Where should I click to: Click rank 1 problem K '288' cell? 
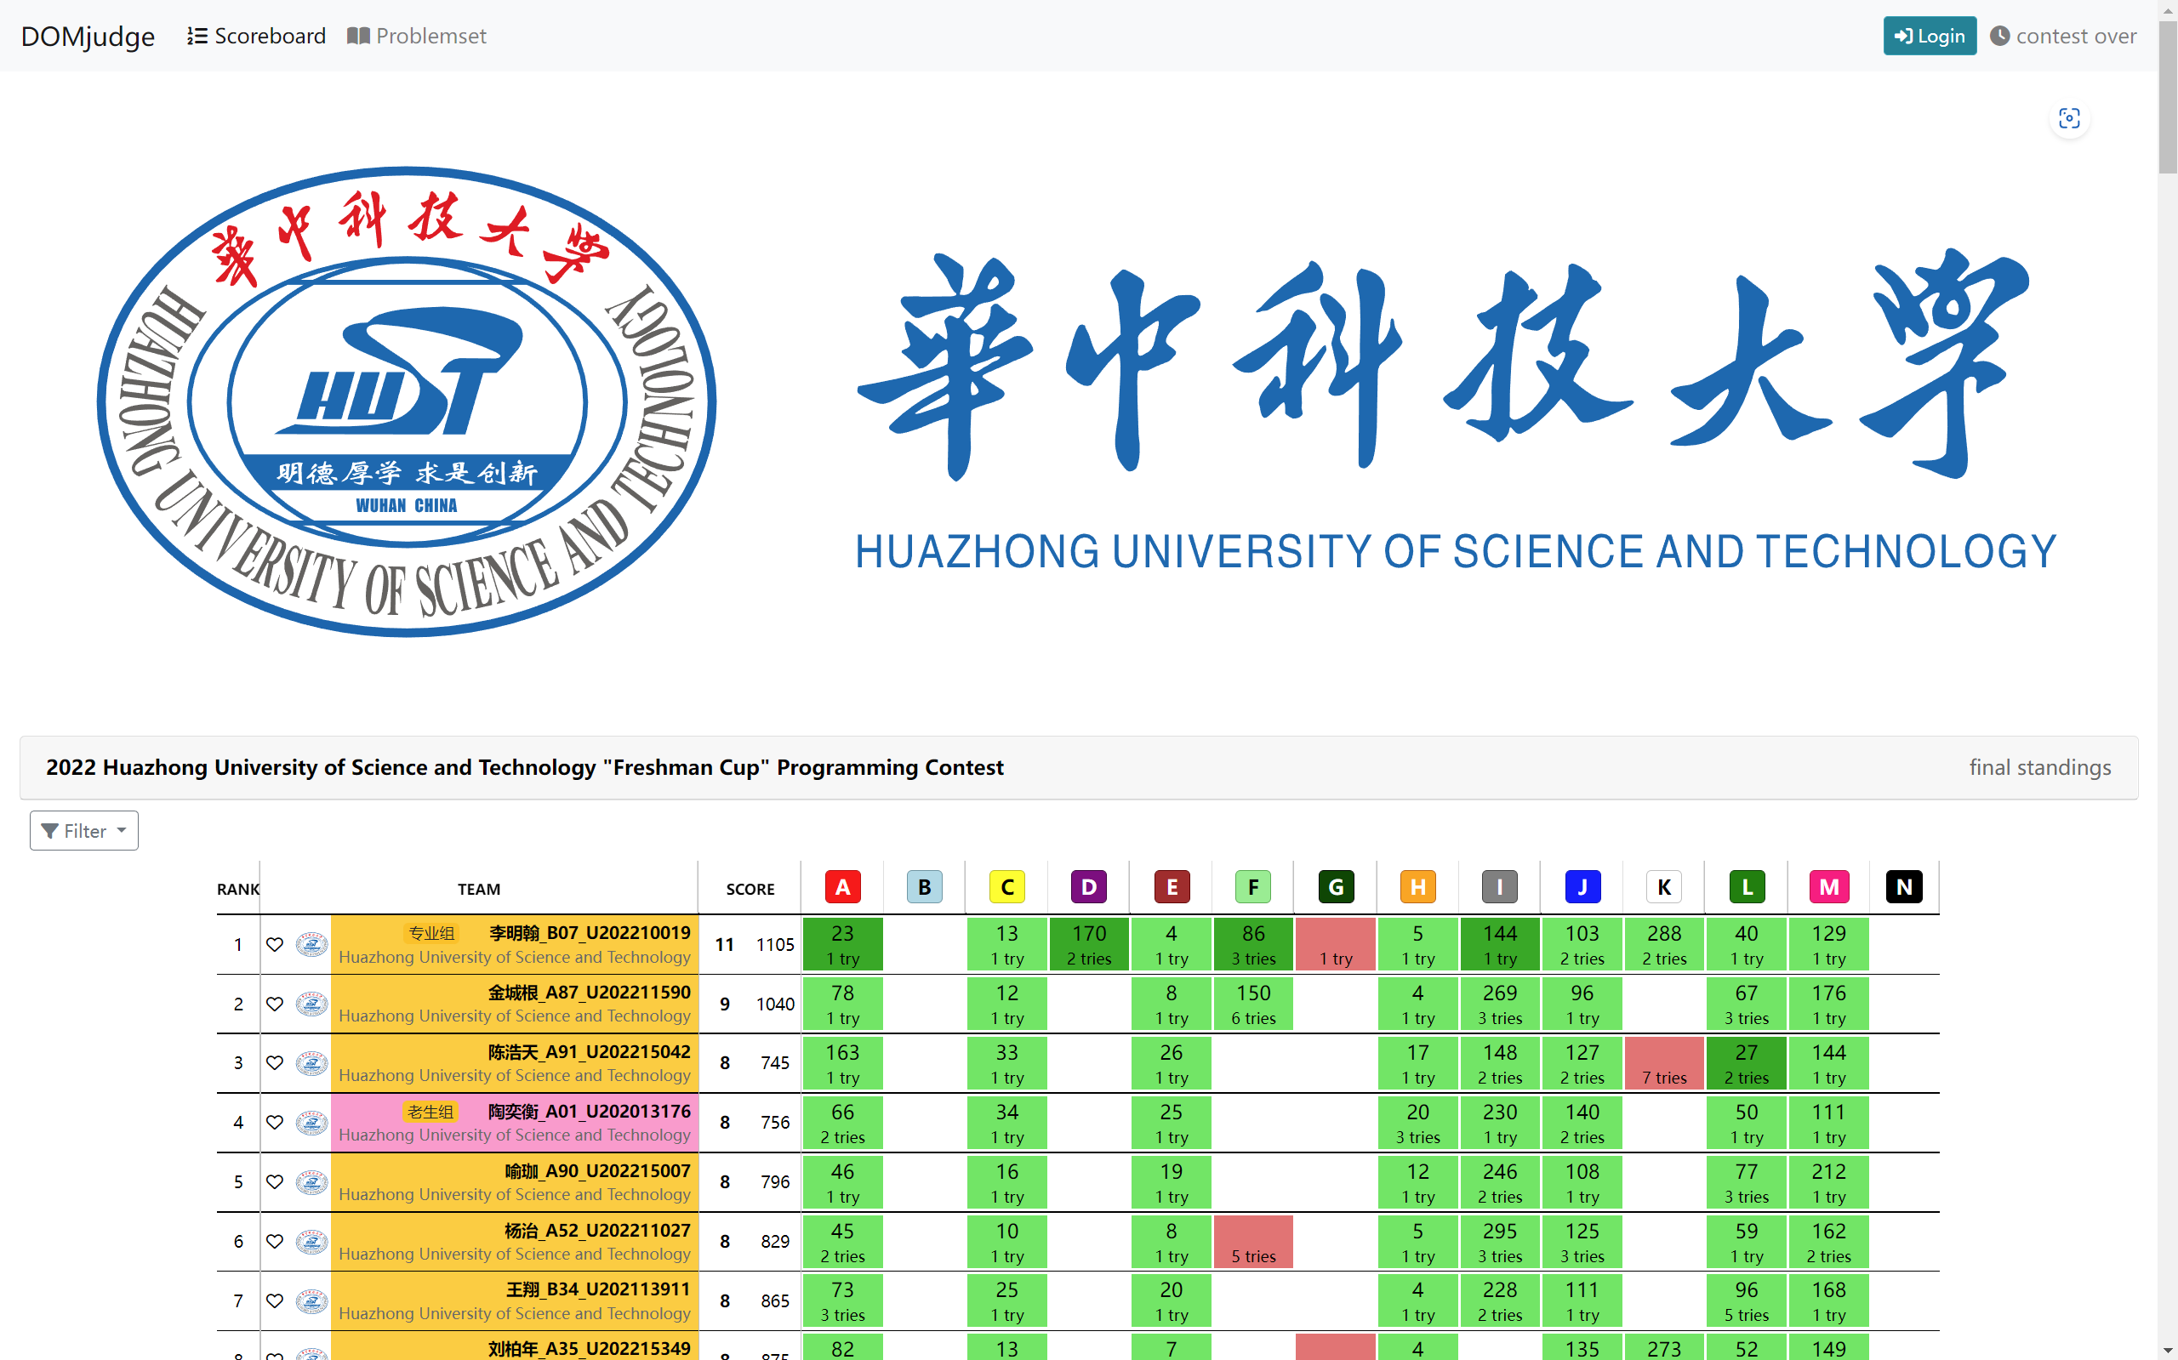coord(1663,944)
